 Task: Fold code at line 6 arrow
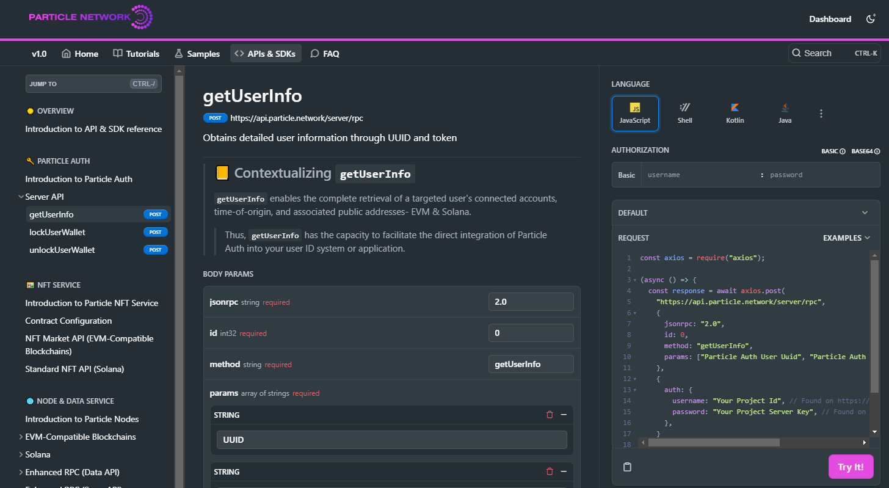tap(635, 313)
